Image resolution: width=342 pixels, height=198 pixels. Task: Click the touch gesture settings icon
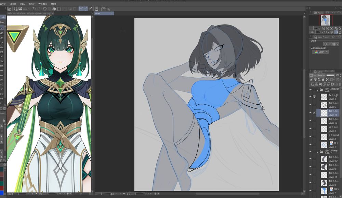point(107,9)
